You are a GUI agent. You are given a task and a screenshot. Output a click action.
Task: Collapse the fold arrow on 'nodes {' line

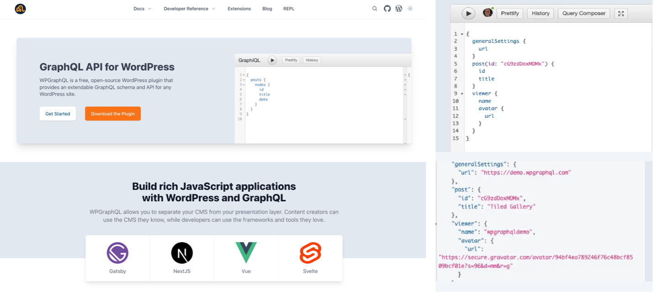[244, 84]
